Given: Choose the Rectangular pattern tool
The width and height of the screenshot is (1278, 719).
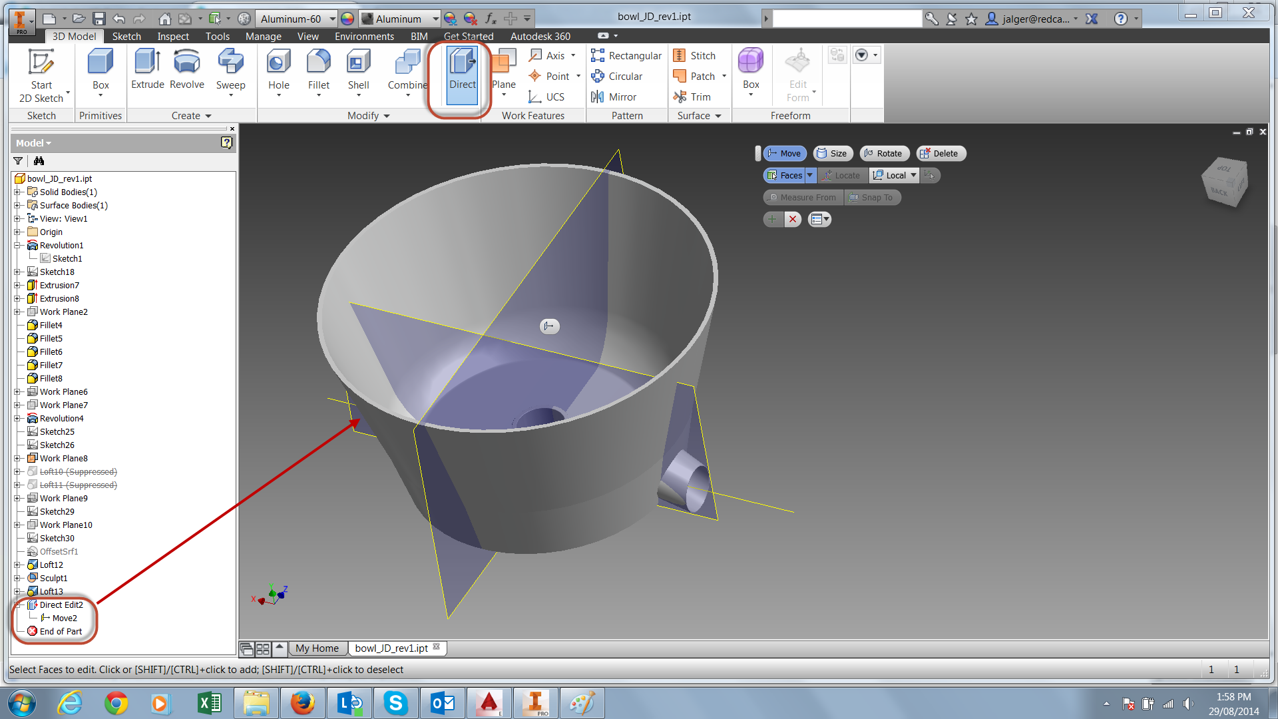Looking at the screenshot, I should [x=626, y=56].
